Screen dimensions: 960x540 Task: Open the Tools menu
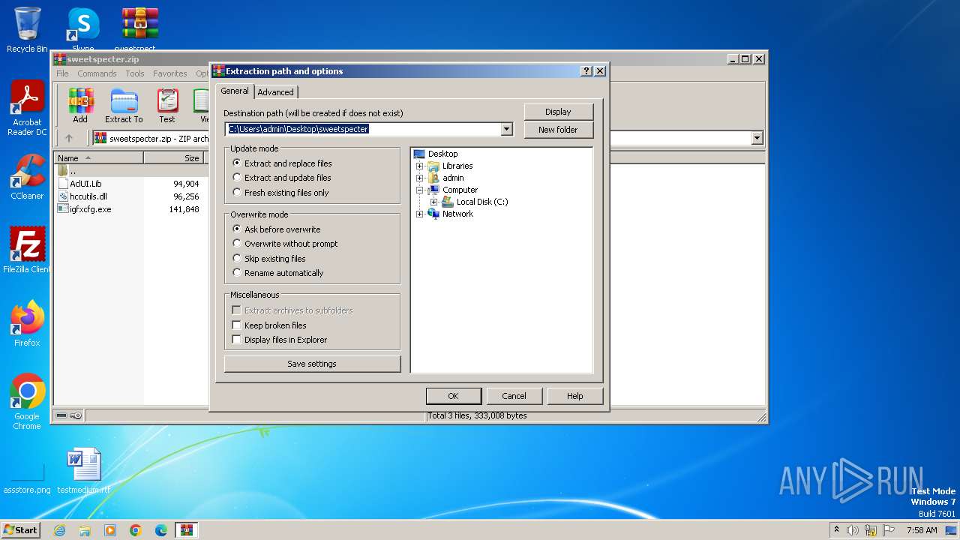[135, 73]
